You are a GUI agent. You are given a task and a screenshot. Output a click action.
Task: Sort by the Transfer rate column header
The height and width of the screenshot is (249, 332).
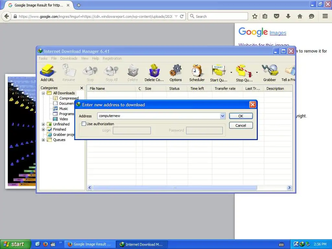(227, 89)
